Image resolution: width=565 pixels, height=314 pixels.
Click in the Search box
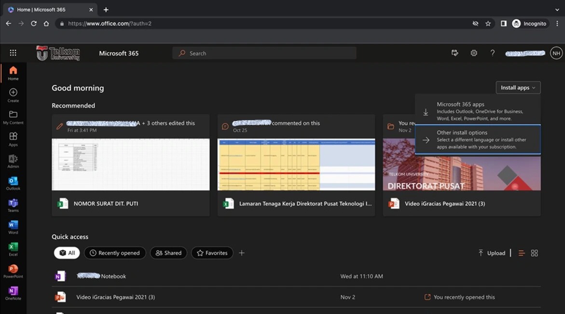(x=264, y=53)
